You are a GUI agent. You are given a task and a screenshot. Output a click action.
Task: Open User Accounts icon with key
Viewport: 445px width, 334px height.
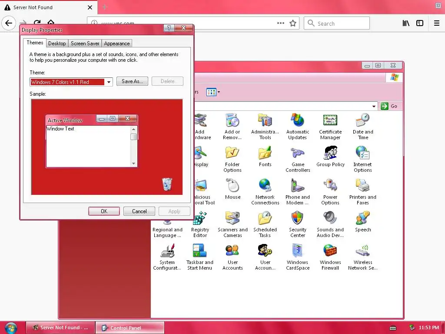(265, 257)
